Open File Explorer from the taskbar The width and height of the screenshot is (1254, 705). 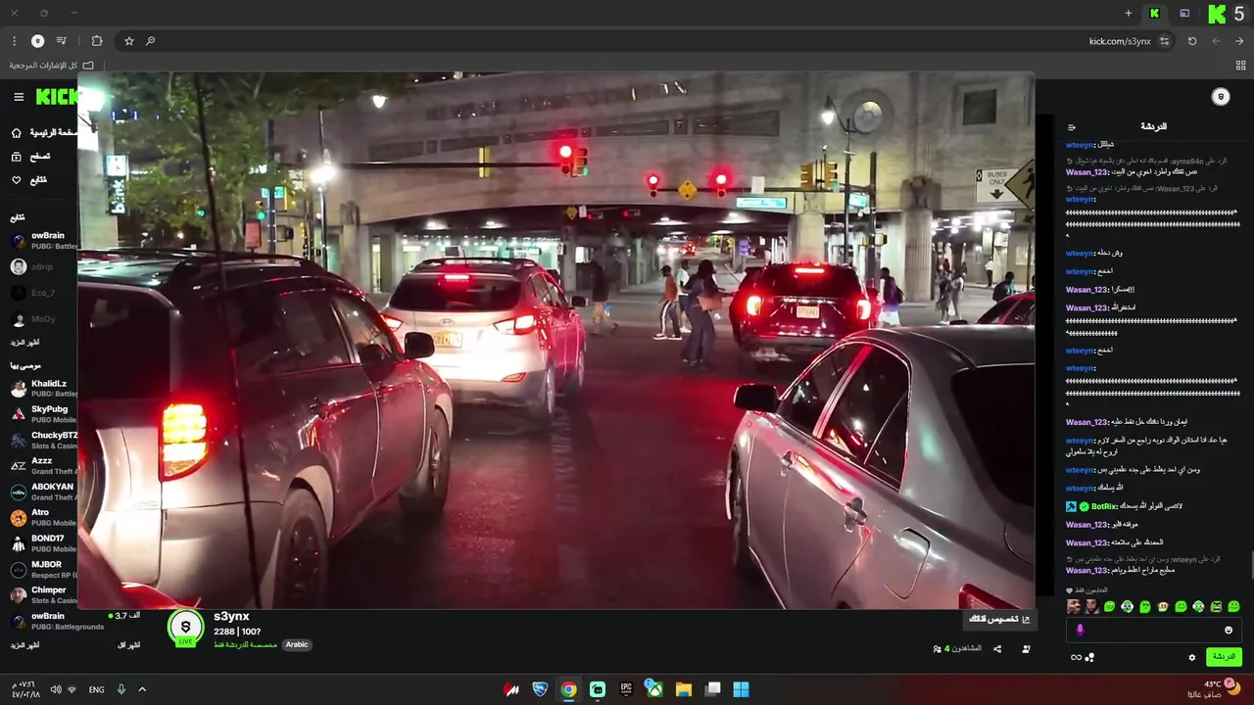pyautogui.click(x=684, y=689)
